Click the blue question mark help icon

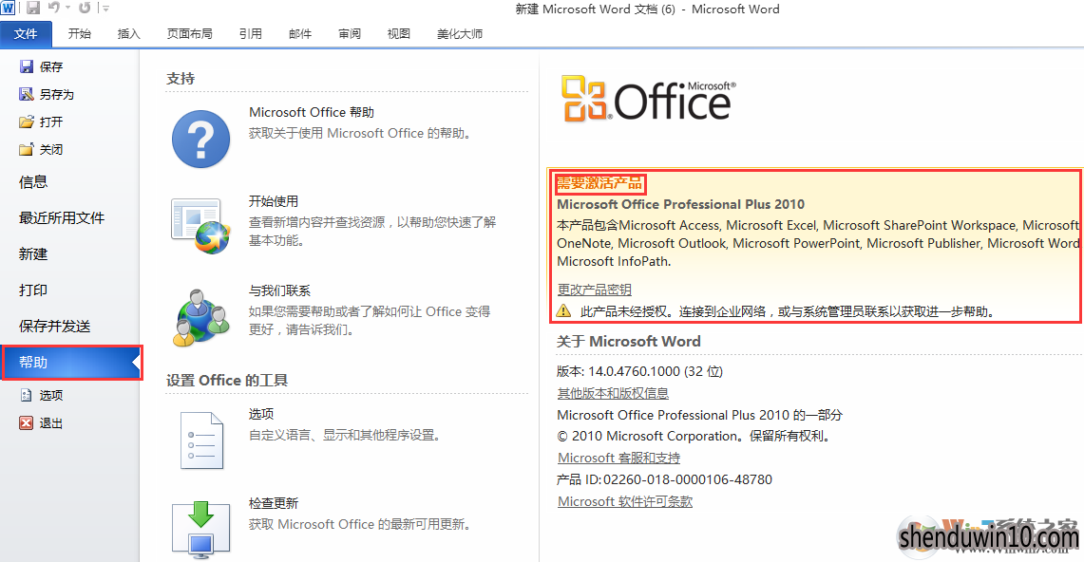200,139
